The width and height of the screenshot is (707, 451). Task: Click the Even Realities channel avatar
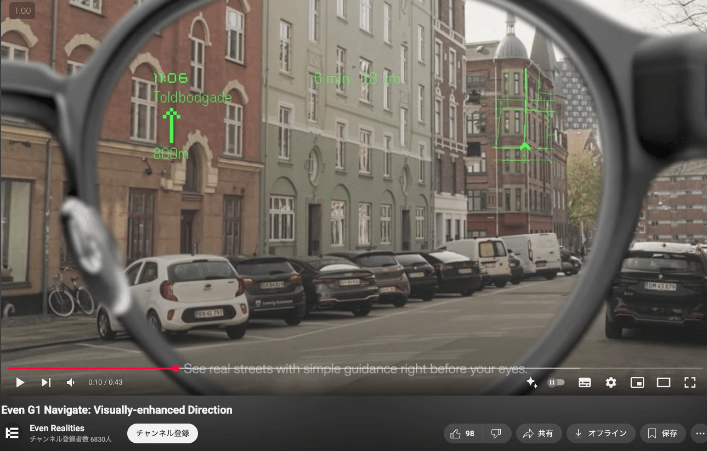12,433
